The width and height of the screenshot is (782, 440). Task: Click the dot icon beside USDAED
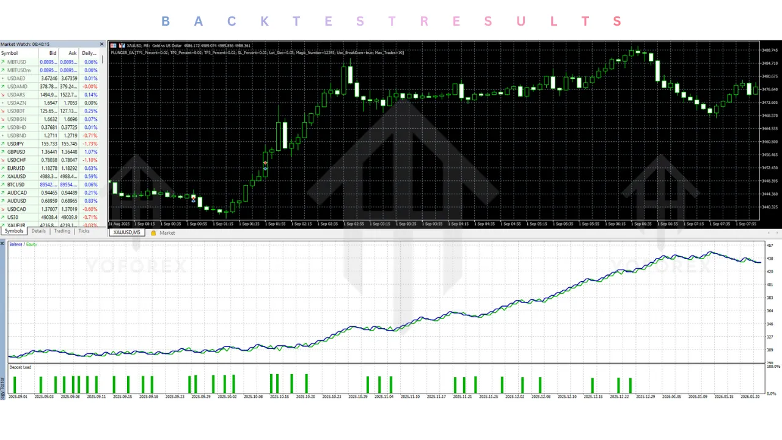coord(2,78)
